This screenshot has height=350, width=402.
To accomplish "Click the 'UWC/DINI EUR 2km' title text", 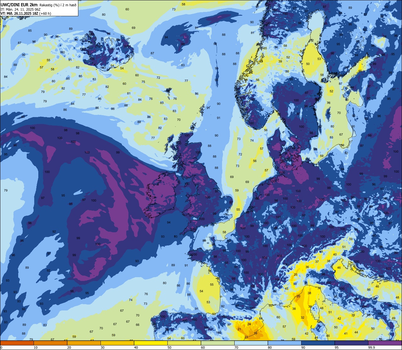I will coord(19,4).
